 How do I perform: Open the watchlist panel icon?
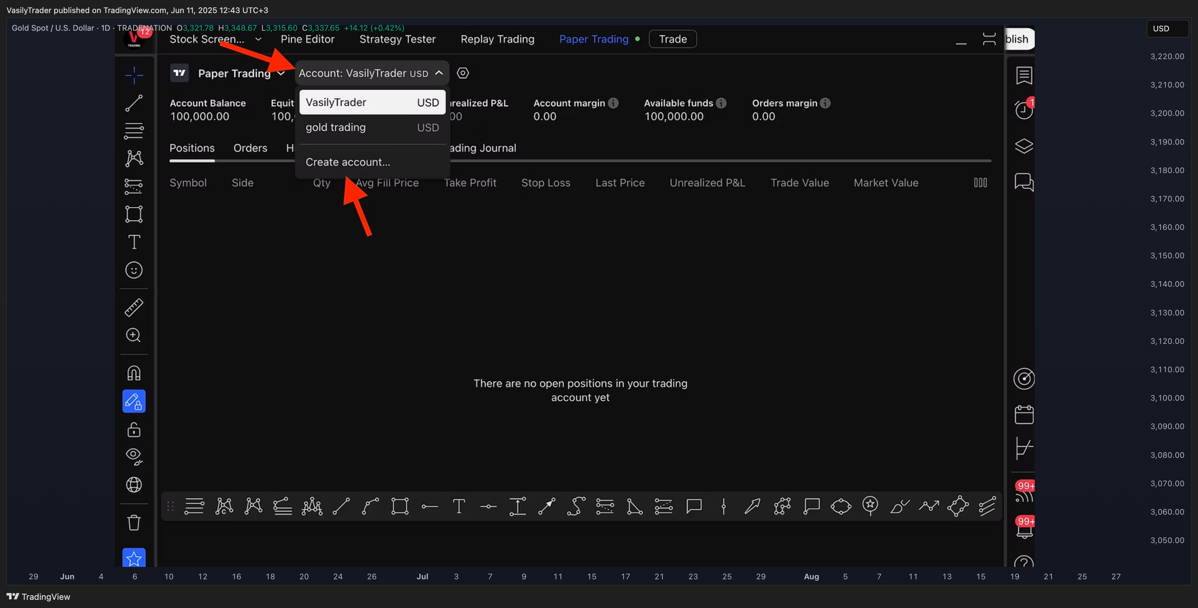1024,75
